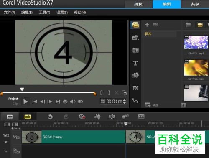
Task: Select Project playback mode
Action: click(x=13, y=99)
